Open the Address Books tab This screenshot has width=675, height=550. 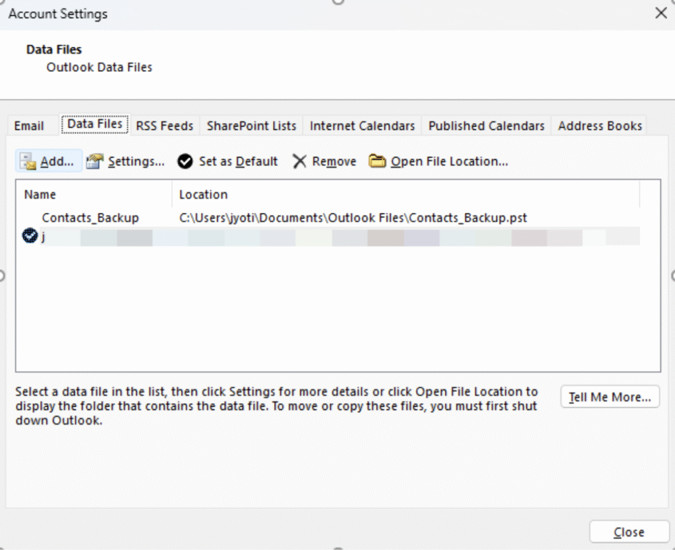pyautogui.click(x=599, y=125)
